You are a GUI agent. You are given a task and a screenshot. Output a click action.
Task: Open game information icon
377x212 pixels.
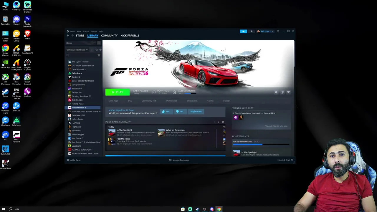pos(282,92)
